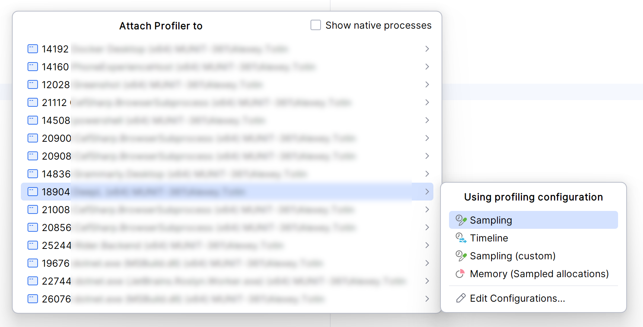Pick Sampling (custom) configuration
643x327 pixels.
click(512, 256)
